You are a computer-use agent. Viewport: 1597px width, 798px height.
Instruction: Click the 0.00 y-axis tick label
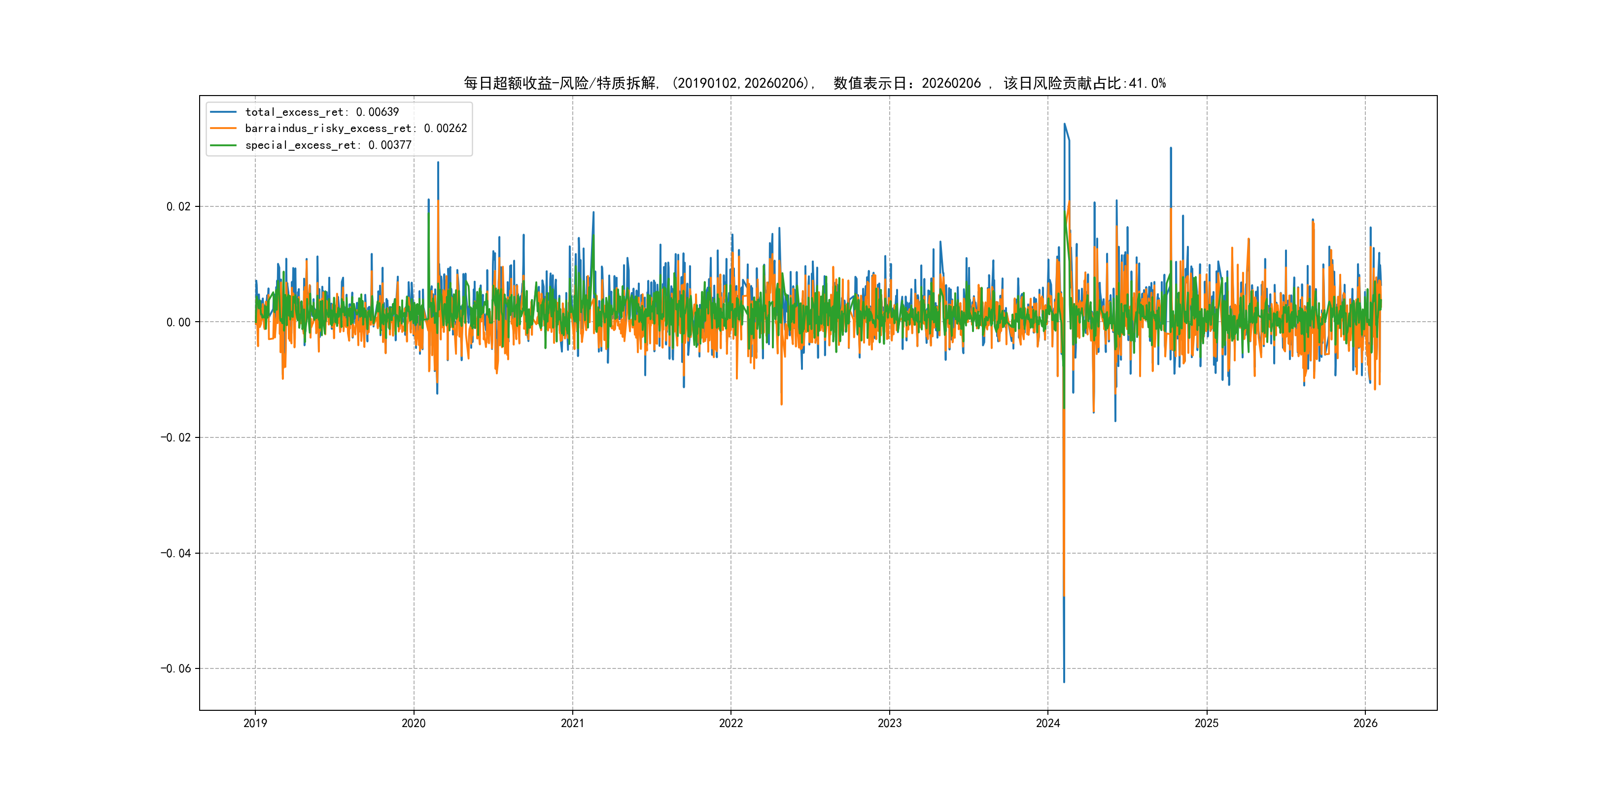178,322
